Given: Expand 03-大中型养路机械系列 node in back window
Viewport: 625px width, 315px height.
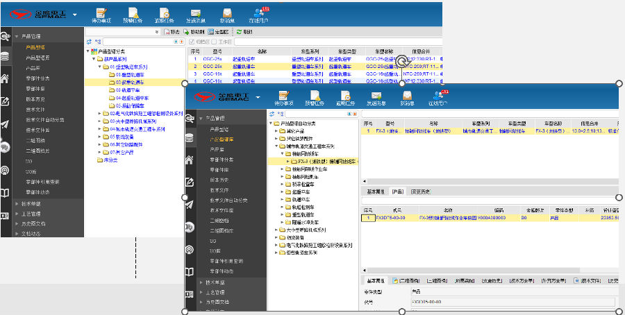Looking at the screenshot, I should 100,121.
